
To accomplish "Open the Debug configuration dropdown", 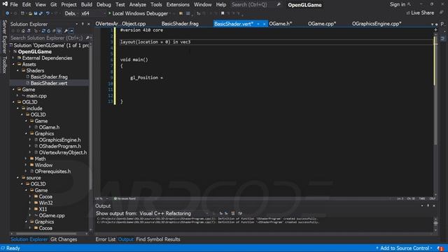I will 71,13.
